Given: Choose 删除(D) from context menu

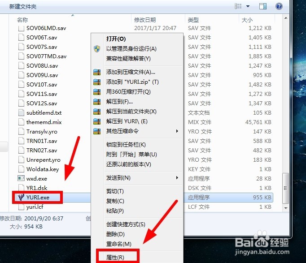Looking at the screenshot, I should (x=115, y=234).
